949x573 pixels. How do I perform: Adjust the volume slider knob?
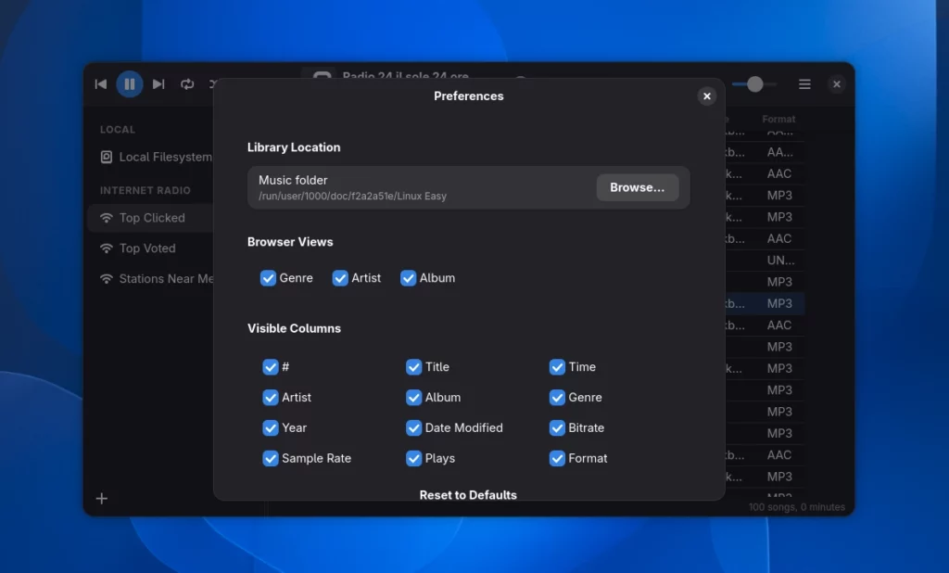(x=755, y=84)
